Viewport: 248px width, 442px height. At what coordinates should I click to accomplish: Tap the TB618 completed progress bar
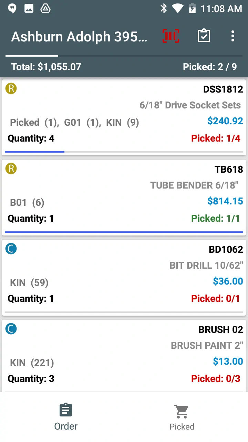coord(124,232)
